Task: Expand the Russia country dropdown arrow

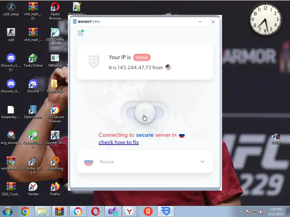Action: point(202,162)
